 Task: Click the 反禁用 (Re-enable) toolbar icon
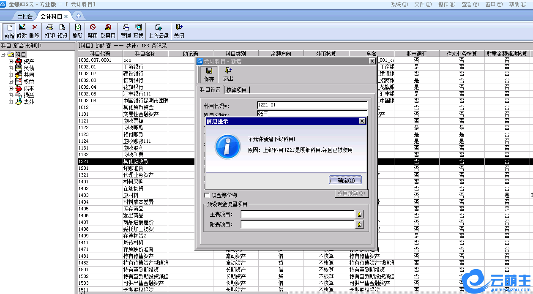[x=108, y=31]
